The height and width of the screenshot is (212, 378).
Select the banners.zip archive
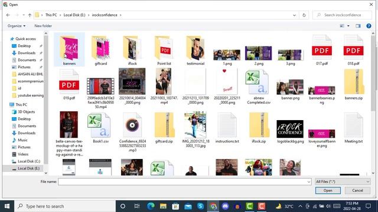pos(353,84)
